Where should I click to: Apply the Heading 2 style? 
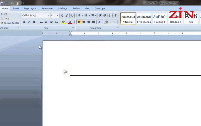[x=175, y=18]
